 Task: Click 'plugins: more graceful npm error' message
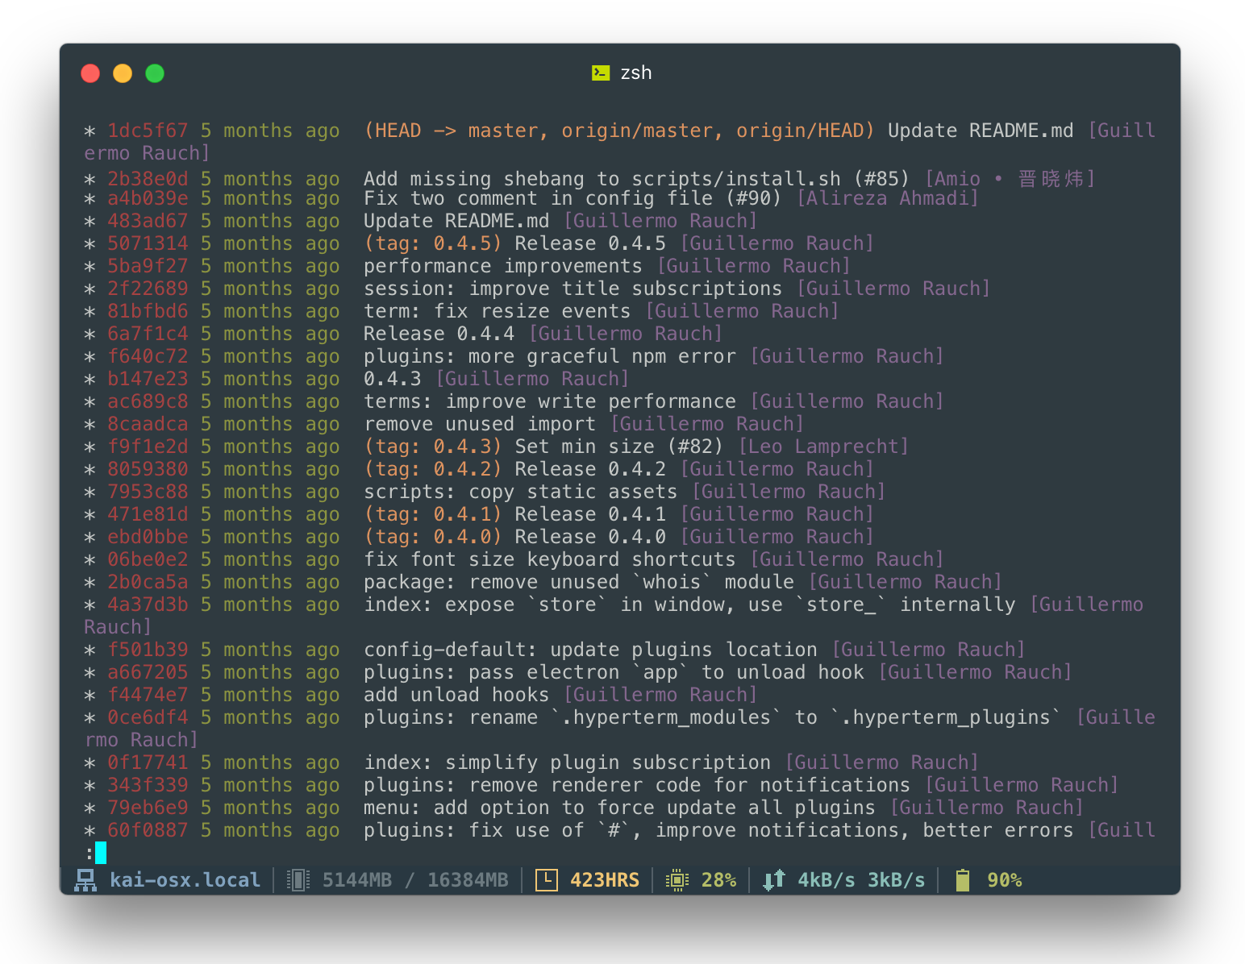coord(550,356)
